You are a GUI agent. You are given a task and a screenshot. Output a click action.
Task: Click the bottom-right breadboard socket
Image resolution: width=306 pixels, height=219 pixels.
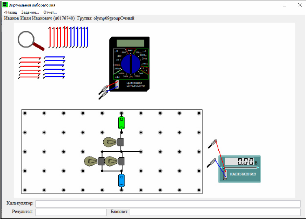(x=199, y=190)
